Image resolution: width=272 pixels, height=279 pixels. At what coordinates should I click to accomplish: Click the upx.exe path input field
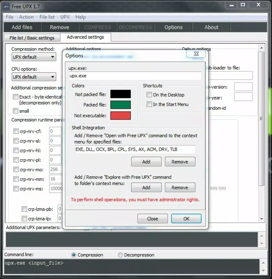pyautogui.click(x=135, y=76)
